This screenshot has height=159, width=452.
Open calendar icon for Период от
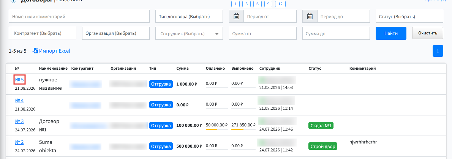(236, 16)
